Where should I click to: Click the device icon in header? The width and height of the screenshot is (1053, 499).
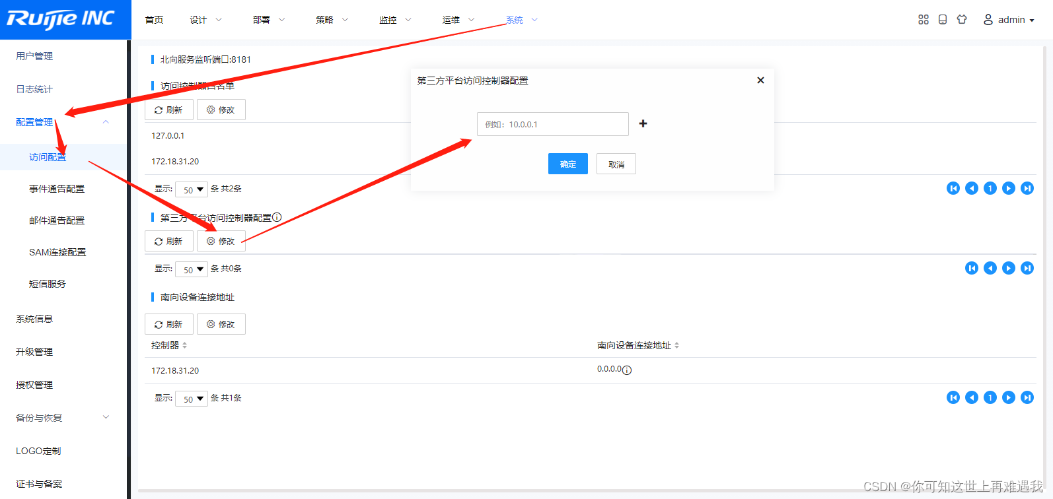coord(943,20)
